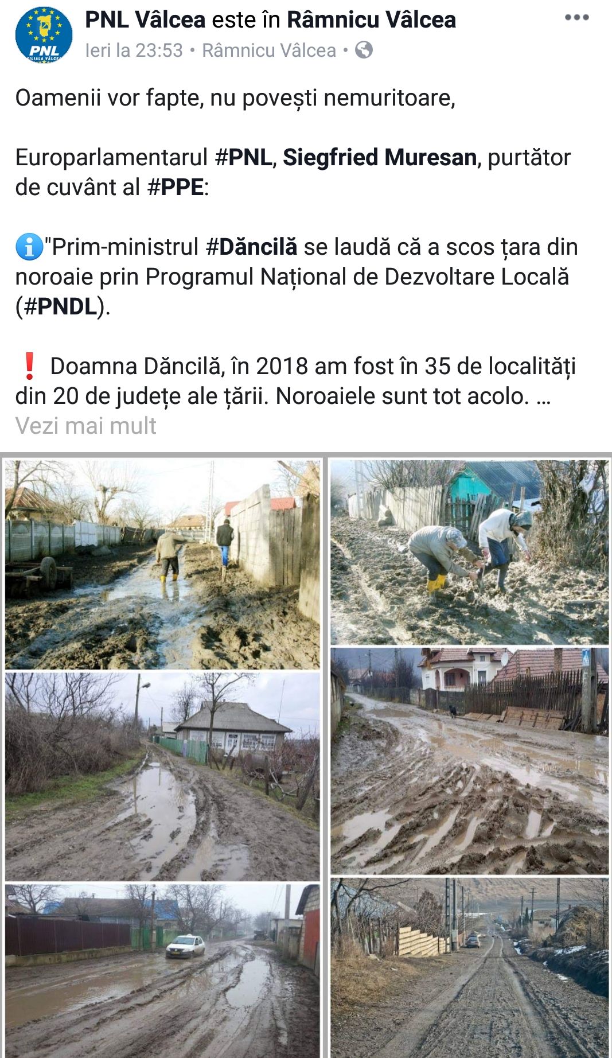Viewport: 612px width, 1058px height.
Task: Click the blue information emoji icon
Action: point(29,247)
